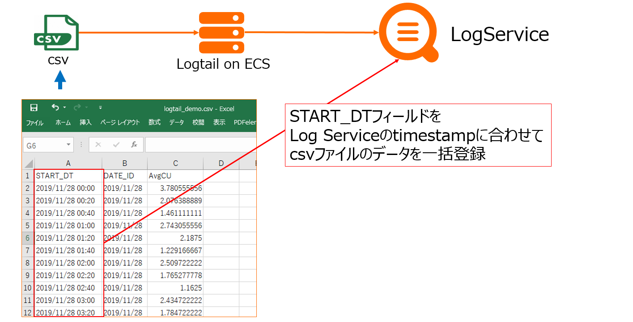The width and height of the screenshot is (633, 322).
Task: Switch to the 表示 ribbon tab
Action: coord(219,122)
